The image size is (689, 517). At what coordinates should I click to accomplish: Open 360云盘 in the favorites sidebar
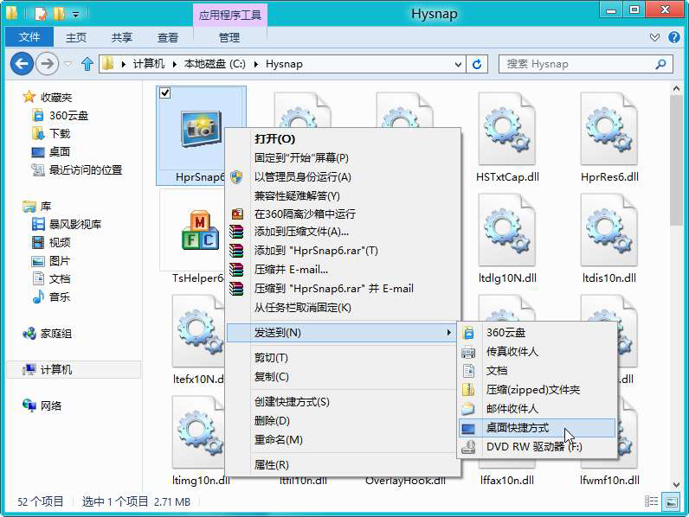tap(61, 116)
